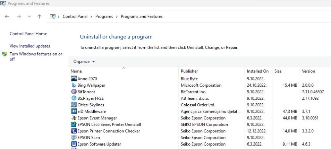Expand chevron after Programs breadcrumb
The image size is (331, 149).
point(117,17)
